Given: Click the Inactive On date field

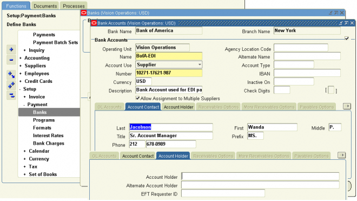Looking at the screenshot, I should (294, 81).
